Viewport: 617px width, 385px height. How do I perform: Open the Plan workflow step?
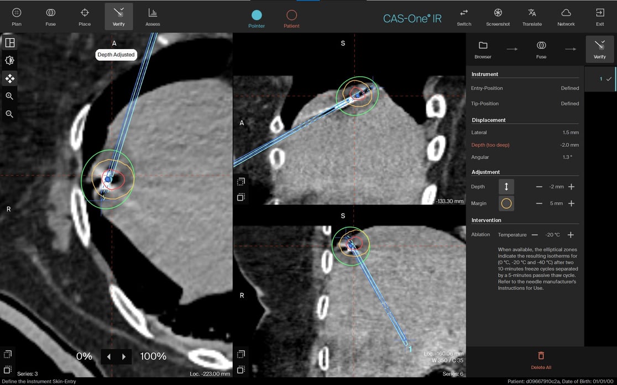(17, 17)
